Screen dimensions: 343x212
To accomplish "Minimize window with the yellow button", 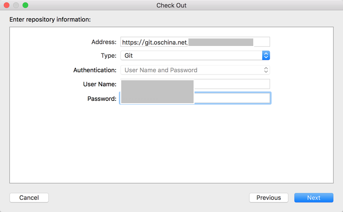I will pyautogui.click(x=16, y=5).
